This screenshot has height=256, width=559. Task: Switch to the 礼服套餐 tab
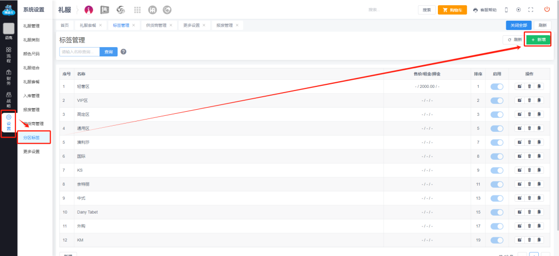pos(87,25)
